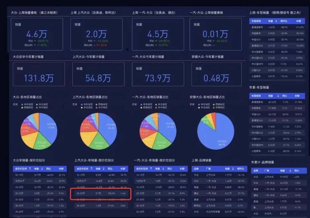Open the 54.8万 上汽大众今年累计销量 card
This screenshot has height=218, width=310.
pyautogui.click(x=98, y=74)
